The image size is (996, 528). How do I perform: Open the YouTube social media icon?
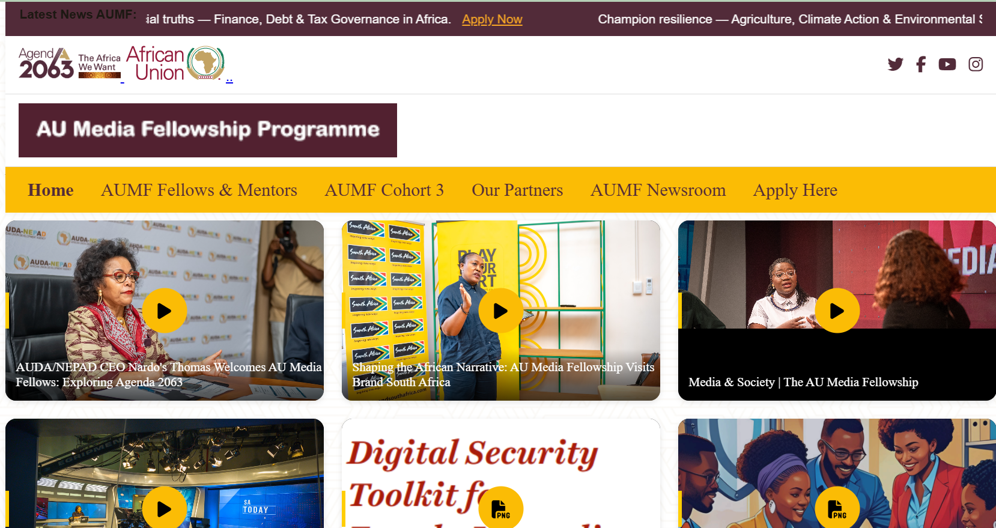[947, 64]
